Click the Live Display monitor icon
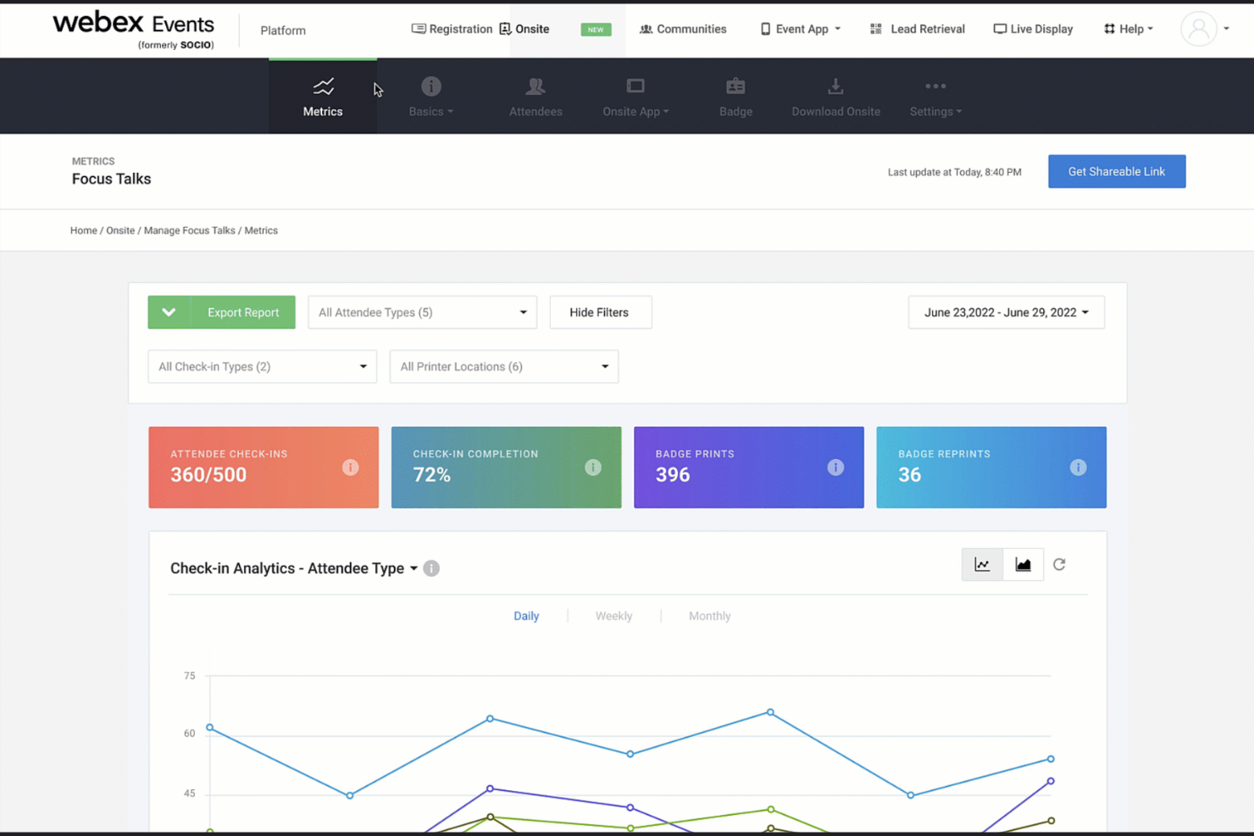The height and width of the screenshot is (836, 1254). click(x=1000, y=29)
